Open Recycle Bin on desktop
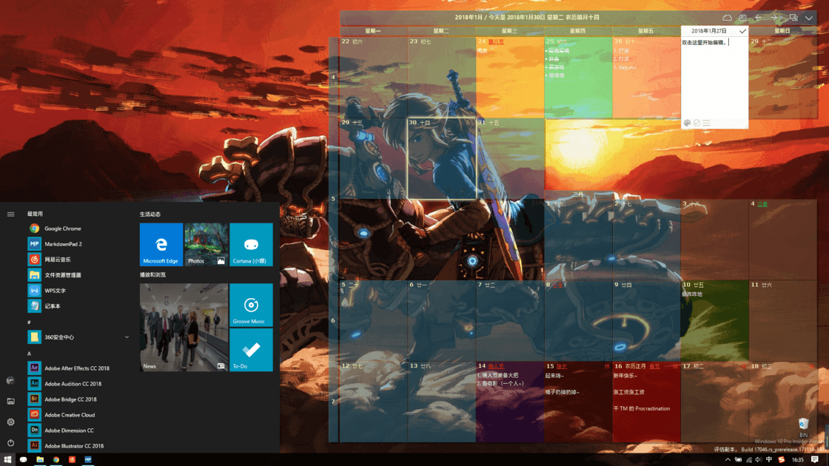This screenshot has width=829, height=466. point(804,428)
